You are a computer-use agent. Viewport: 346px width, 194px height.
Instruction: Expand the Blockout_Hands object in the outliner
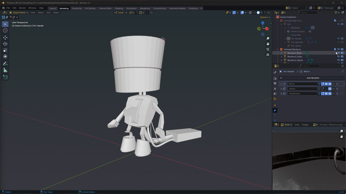[281, 60]
